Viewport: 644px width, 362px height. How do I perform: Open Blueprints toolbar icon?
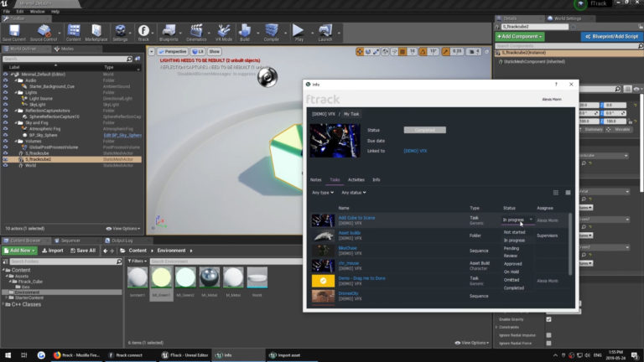(x=169, y=33)
